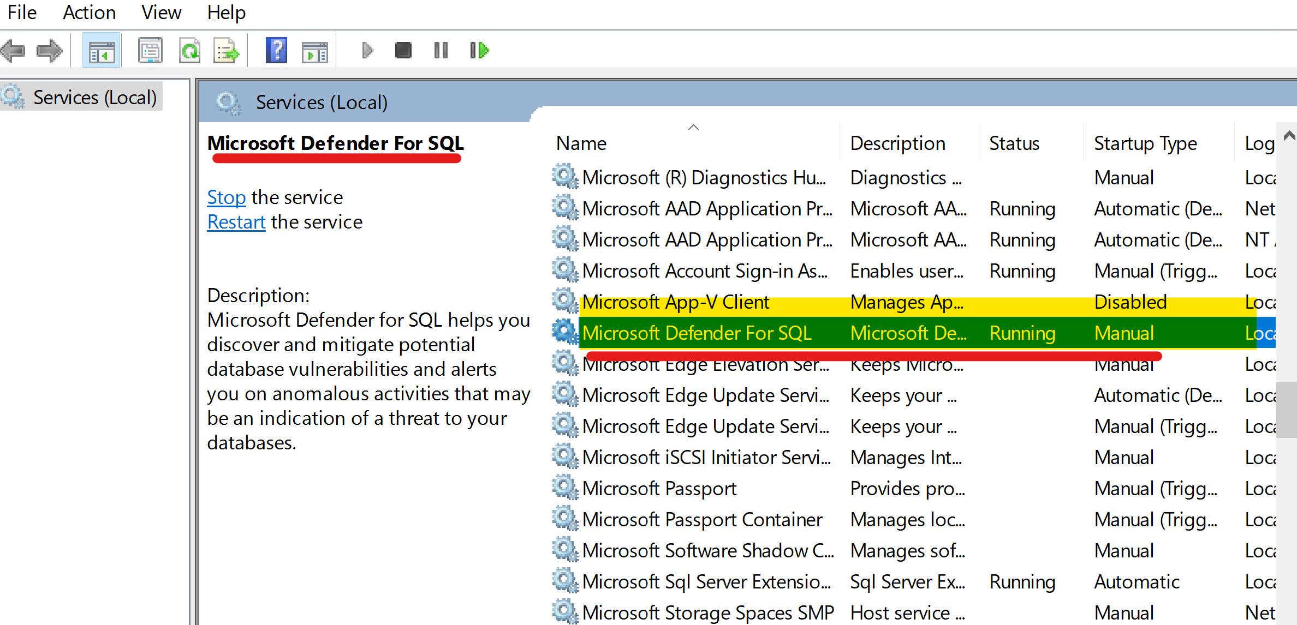Click the Export List toolbar icon
Screen dimensions: 1297x625
click(227, 51)
